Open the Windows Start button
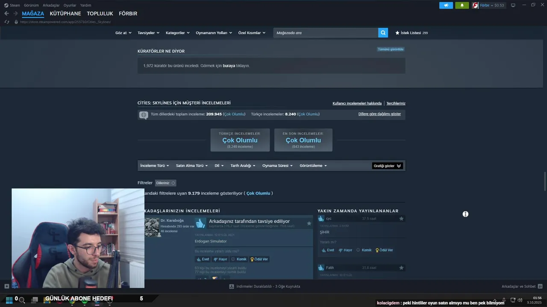 [x=9, y=299]
